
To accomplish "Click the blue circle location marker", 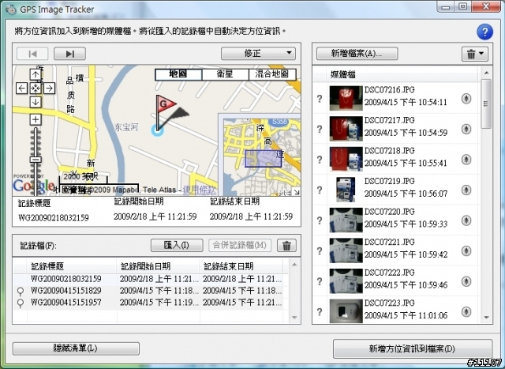I will 158,130.
